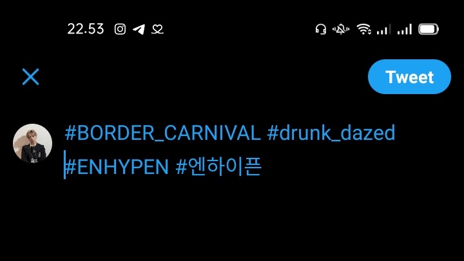Tap the headphones status icon
464x261 pixels.
pyautogui.click(x=321, y=29)
